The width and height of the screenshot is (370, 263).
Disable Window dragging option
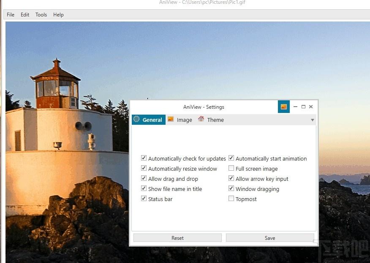(x=231, y=188)
